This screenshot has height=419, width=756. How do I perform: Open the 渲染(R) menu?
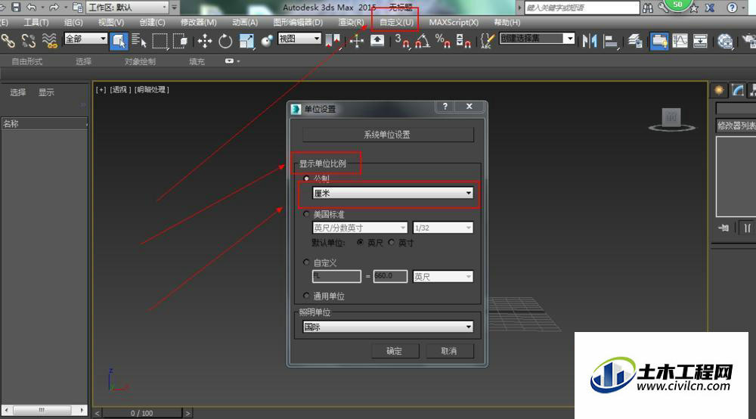click(351, 22)
